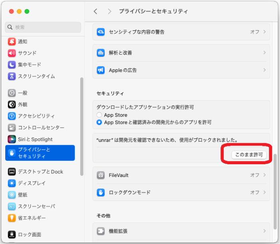Click センシティブな内容の警告 オフ status
Image resolution: width=280 pixels, height=244 pixels.
[255, 32]
